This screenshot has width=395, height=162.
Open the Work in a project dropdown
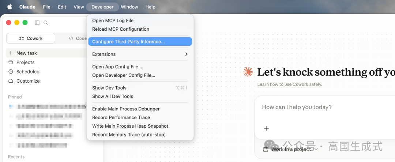pos(290,149)
